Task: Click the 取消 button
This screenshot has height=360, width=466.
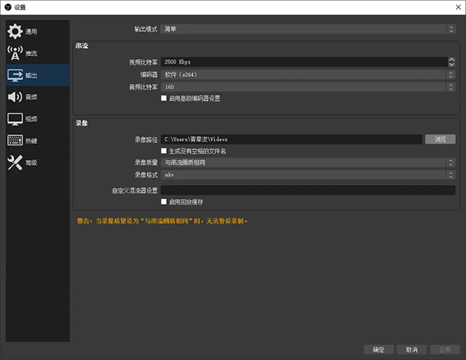Action: pyautogui.click(x=412, y=349)
